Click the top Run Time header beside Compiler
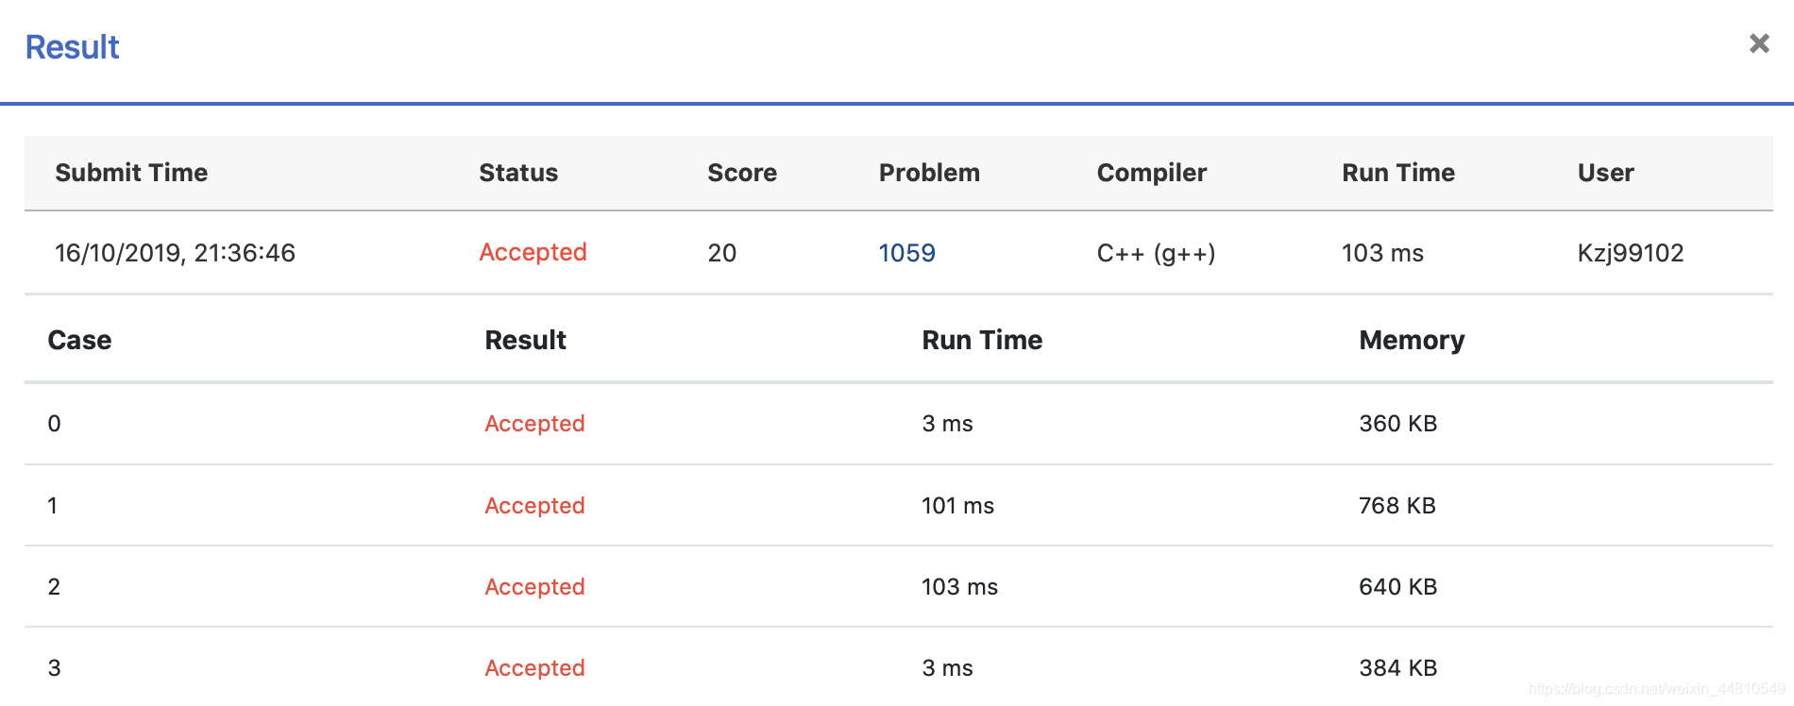 (1398, 173)
